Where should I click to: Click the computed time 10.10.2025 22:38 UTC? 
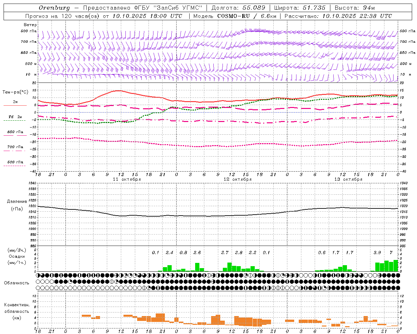coord(357,16)
